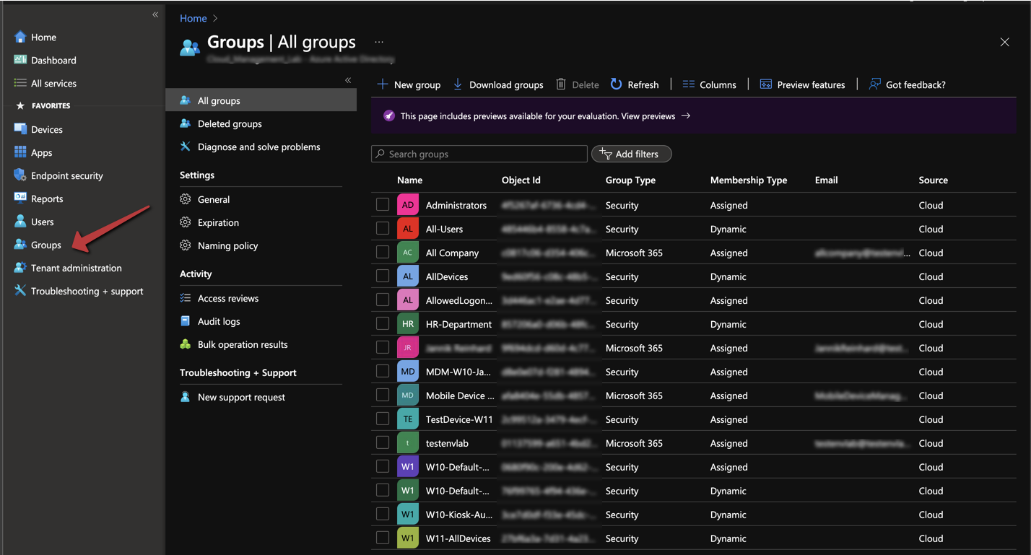Screen dimensions: 1031x555
Task: Open the Reports section
Action: tap(48, 198)
